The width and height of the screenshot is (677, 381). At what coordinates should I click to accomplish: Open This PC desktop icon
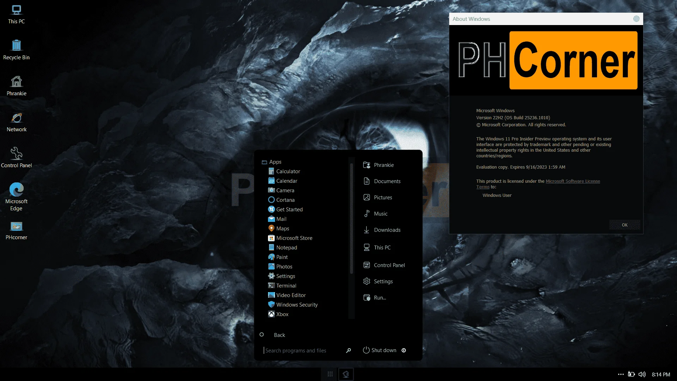[x=16, y=15]
